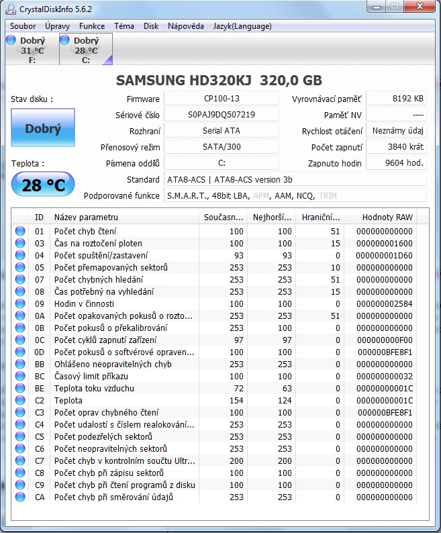
Task: Click status icon for Počet neopravitelných sektorů
Action: (x=20, y=448)
